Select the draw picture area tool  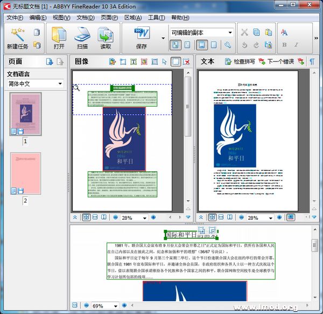click(x=144, y=62)
